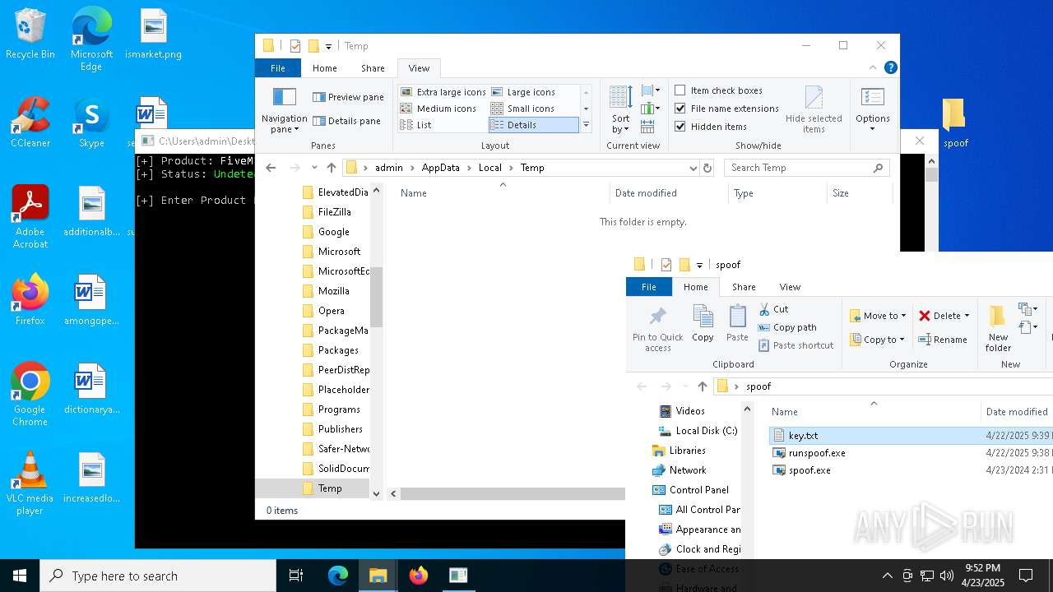Show hidden system tray icons
This screenshot has height=592, width=1053.
[887, 576]
